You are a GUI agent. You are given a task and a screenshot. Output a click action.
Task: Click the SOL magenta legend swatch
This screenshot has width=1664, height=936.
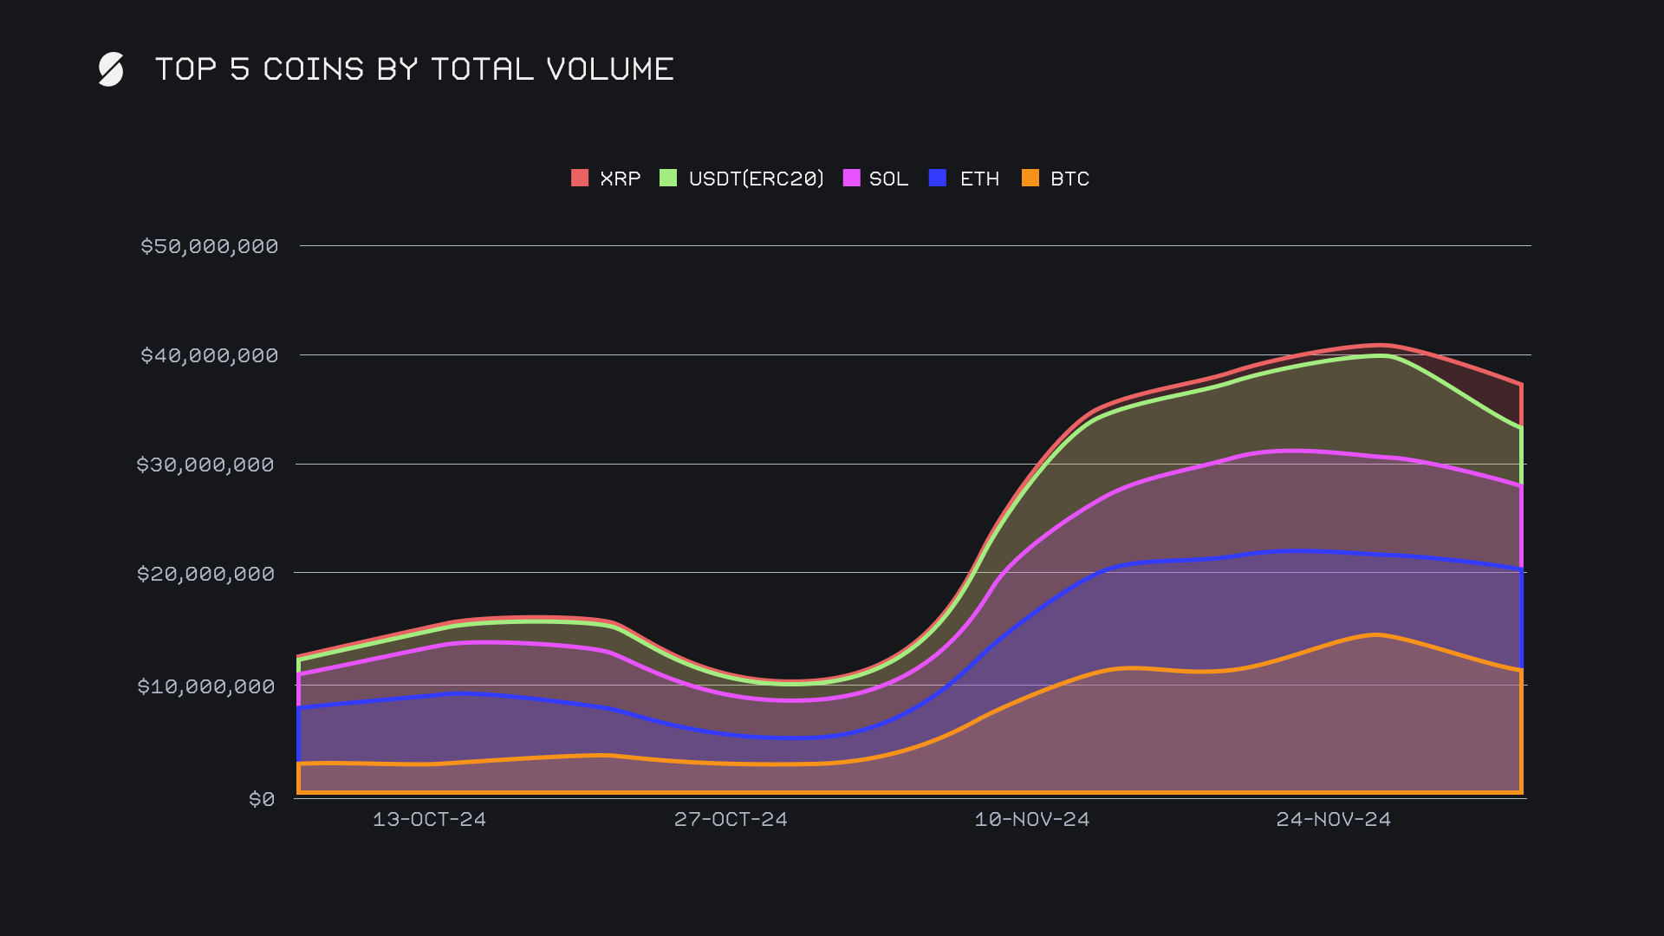coord(851,178)
